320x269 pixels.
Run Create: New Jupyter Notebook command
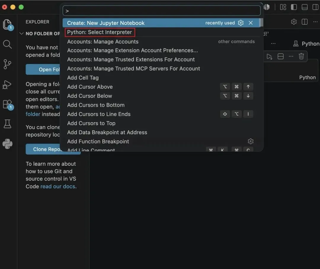click(x=161, y=23)
